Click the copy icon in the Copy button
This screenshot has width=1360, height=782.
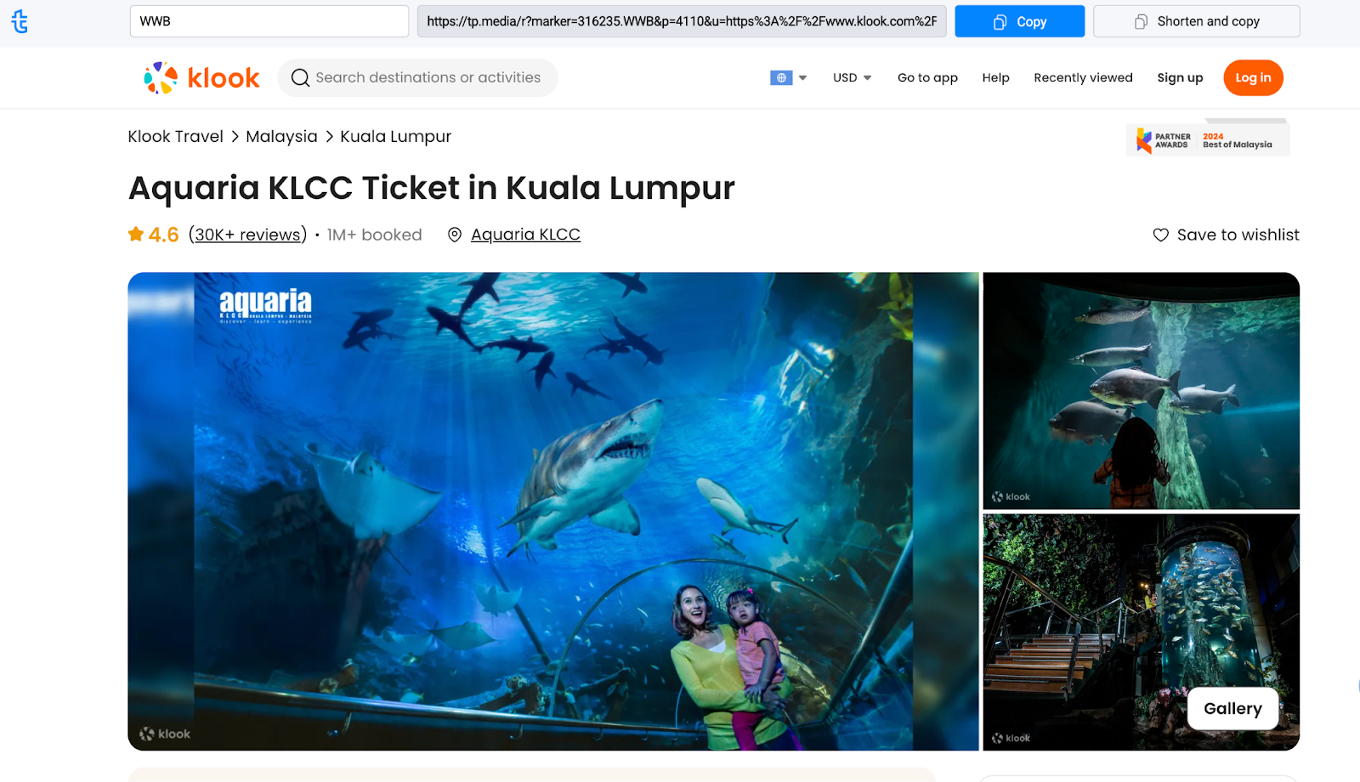tap(1000, 22)
